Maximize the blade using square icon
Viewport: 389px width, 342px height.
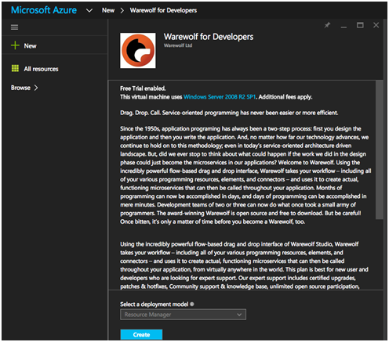coord(360,25)
